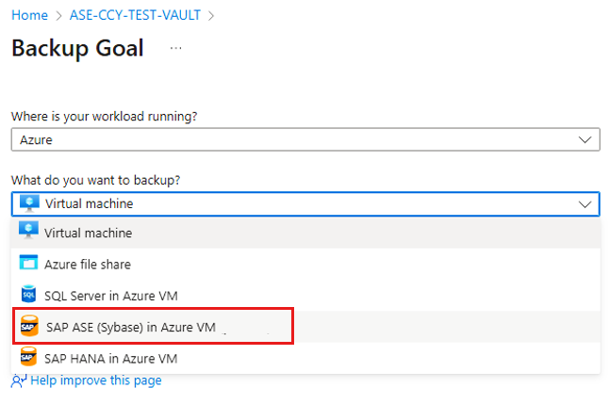
Task: Choose SAP HANA in Azure VM option
Action: point(111,359)
